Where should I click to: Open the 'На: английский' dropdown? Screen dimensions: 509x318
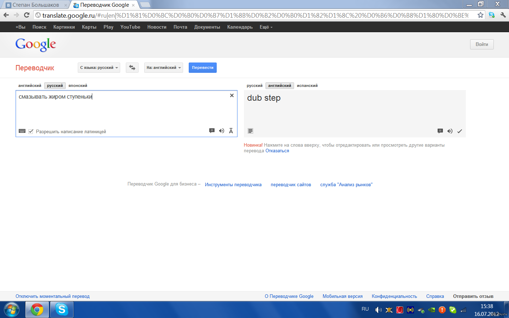164,67
